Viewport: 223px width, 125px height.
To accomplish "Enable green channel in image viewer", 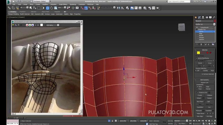I will coord(30,25).
